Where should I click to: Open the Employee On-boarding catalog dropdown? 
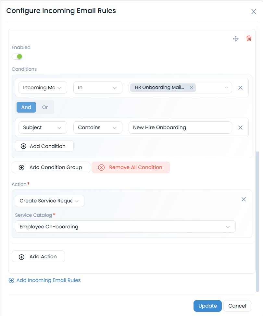(x=125, y=226)
